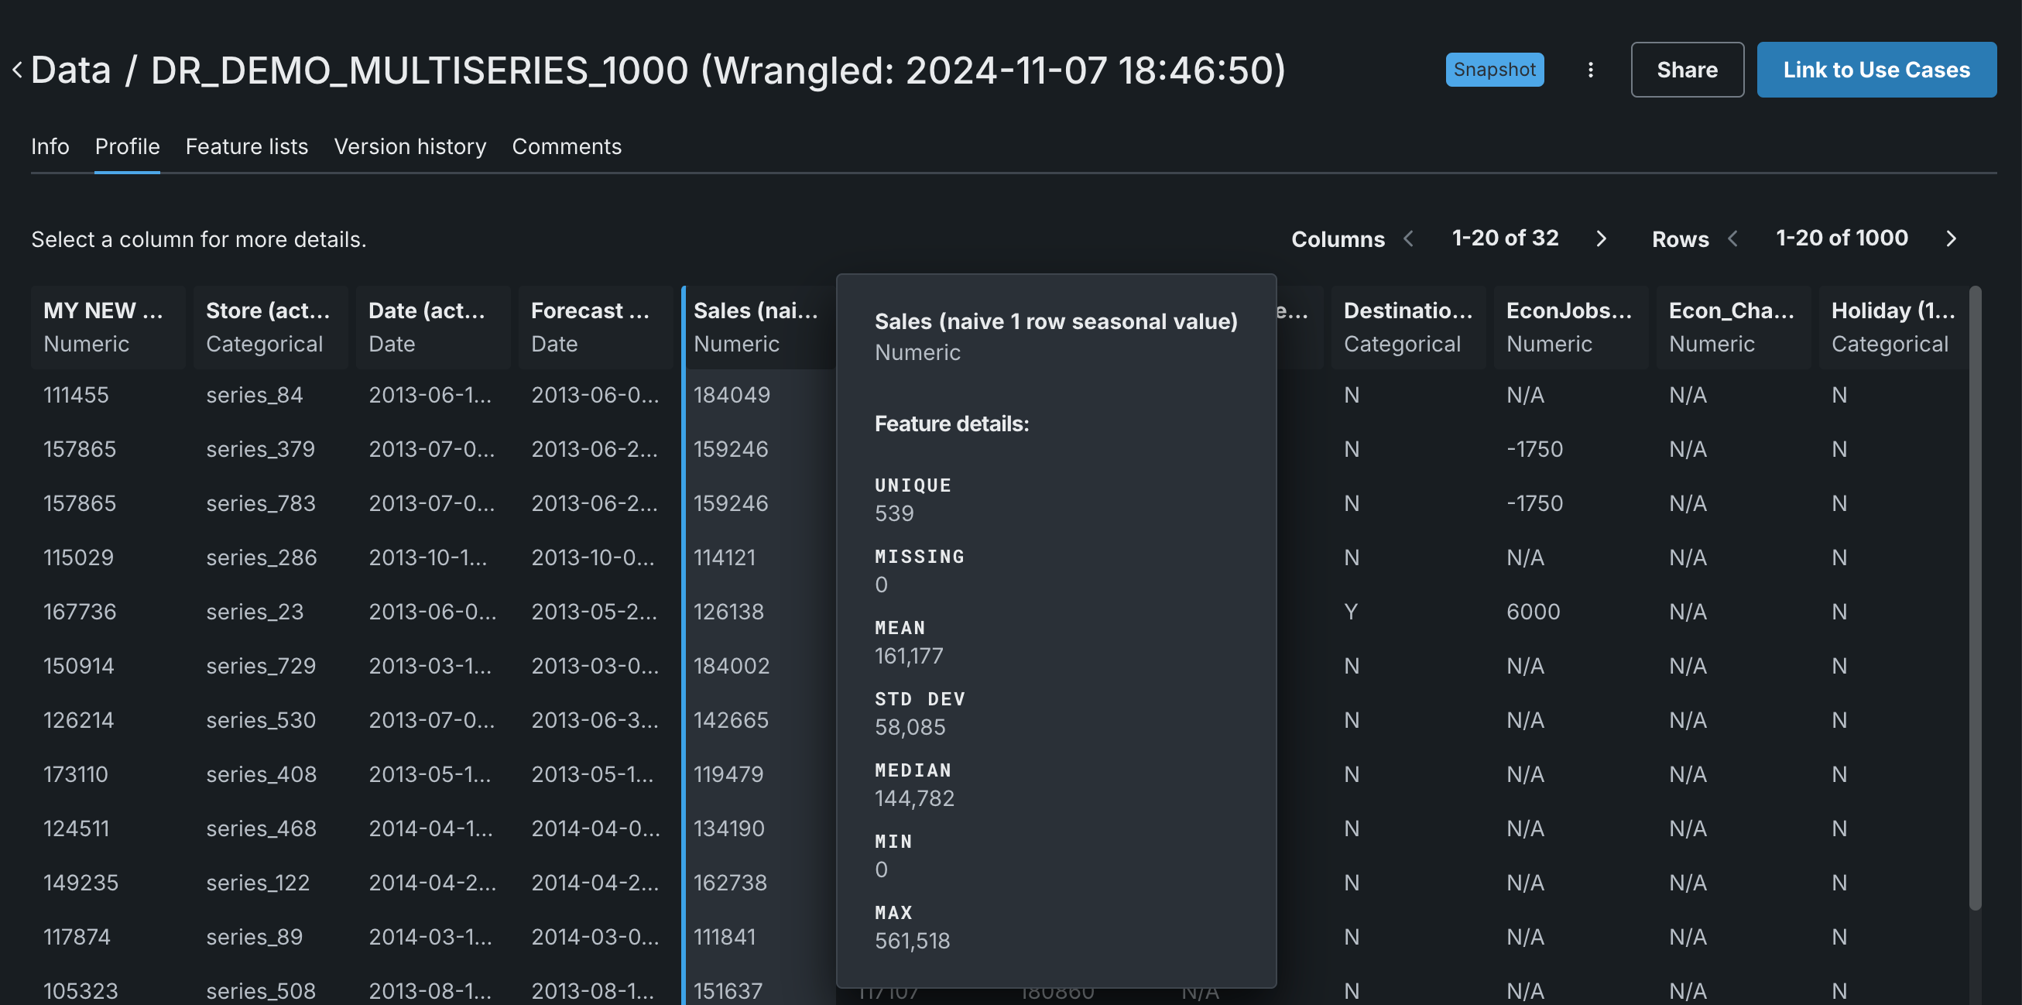Switch to the Comments tab
The image size is (2022, 1005).
coord(566,147)
